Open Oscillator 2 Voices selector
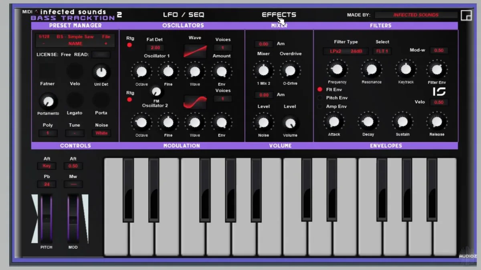This screenshot has width=481, height=270. click(x=223, y=99)
